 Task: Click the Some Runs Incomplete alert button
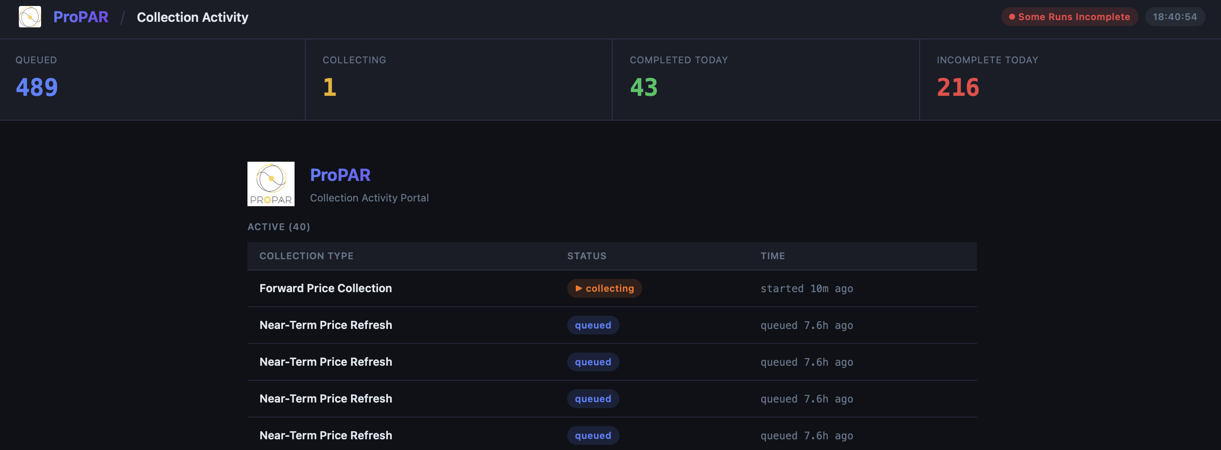click(1069, 16)
